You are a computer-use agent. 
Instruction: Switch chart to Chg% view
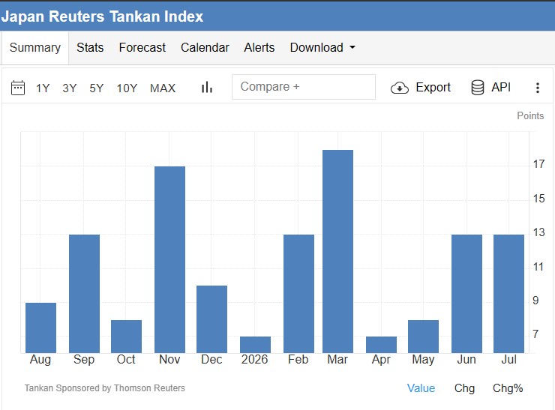point(508,388)
